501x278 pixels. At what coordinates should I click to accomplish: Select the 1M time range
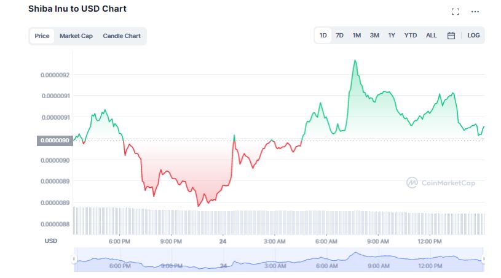click(x=357, y=36)
